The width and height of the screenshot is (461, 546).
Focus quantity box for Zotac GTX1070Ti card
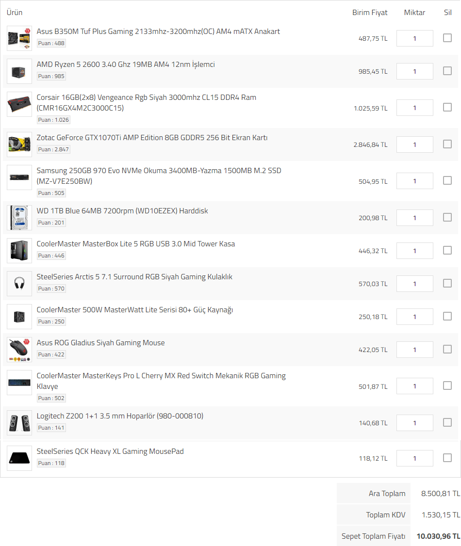414,145
